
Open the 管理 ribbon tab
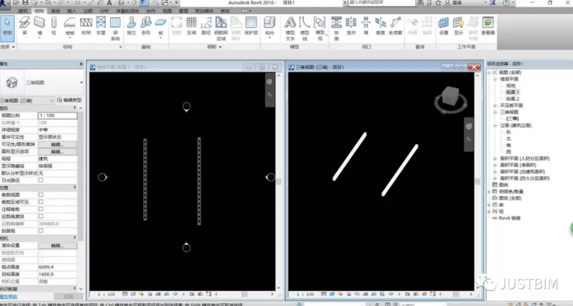183,11
